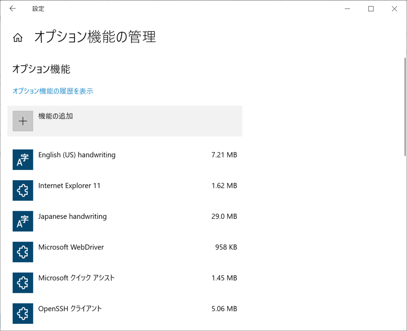
Task: Click the 958 KB size value
Action: pos(226,247)
